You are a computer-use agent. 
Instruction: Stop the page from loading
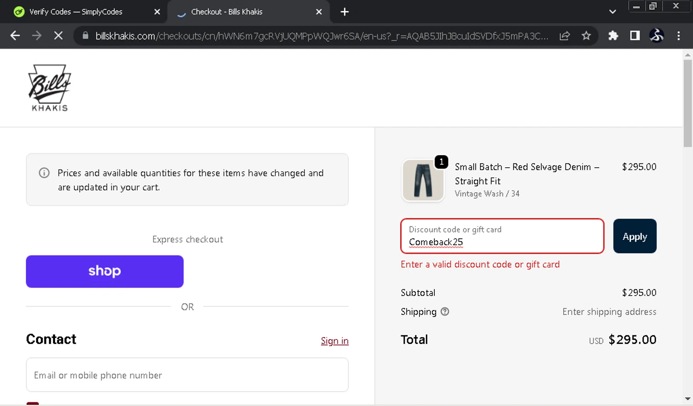pyautogui.click(x=58, y=36)
